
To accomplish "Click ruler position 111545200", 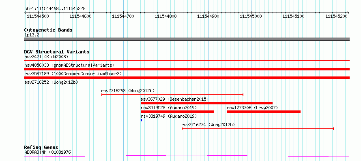I will (336, 16).
